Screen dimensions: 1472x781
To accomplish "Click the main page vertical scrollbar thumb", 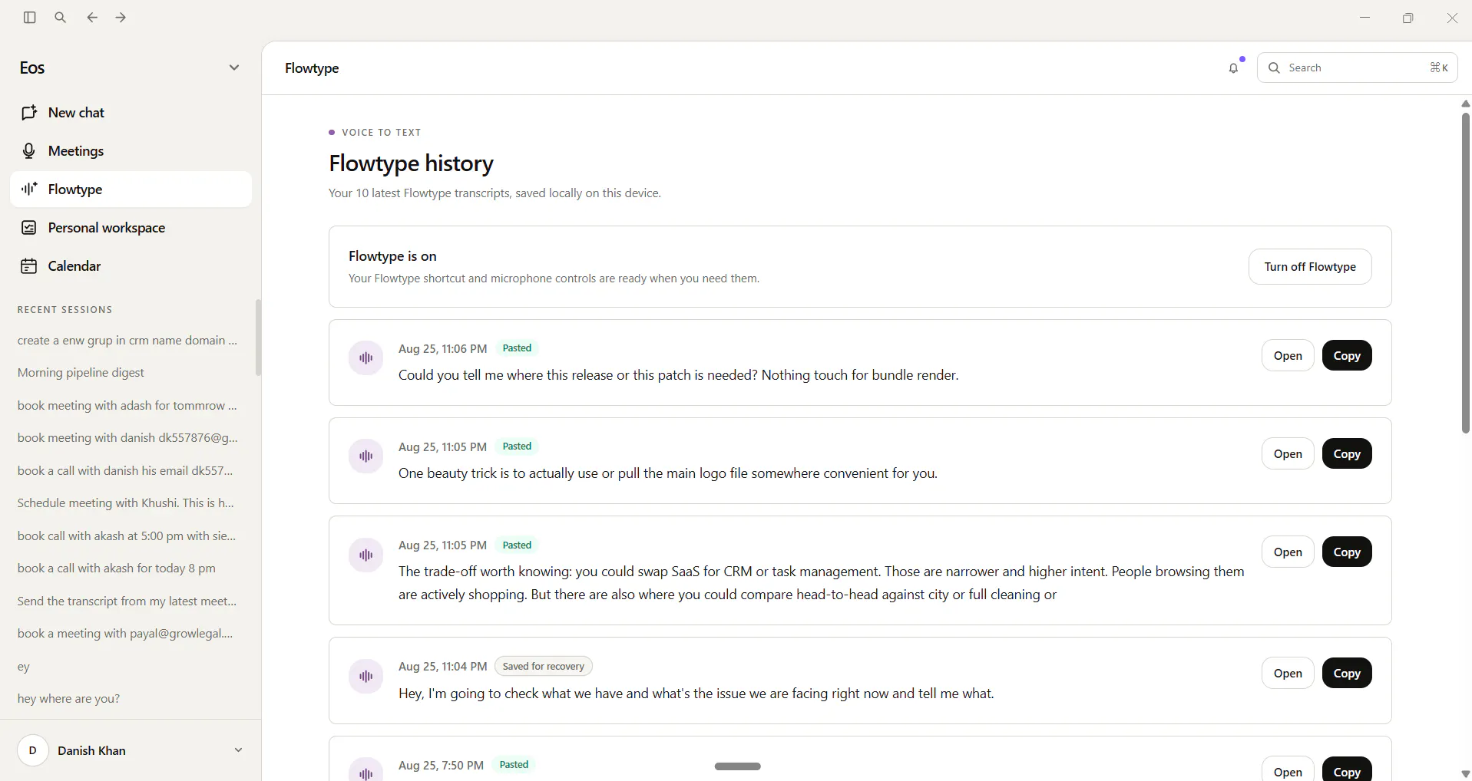I will coord(1465,272).
